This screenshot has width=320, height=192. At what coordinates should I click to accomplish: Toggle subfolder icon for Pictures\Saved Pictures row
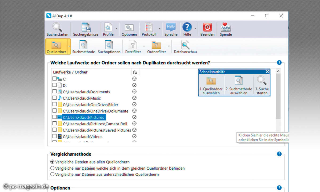(x=135, y=130)
